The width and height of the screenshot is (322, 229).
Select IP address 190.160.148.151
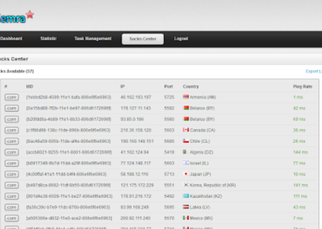click(137, 141)
